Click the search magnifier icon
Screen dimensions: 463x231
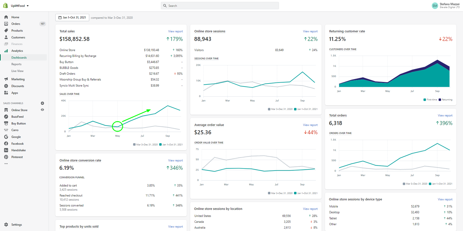[x=165, y=6]
